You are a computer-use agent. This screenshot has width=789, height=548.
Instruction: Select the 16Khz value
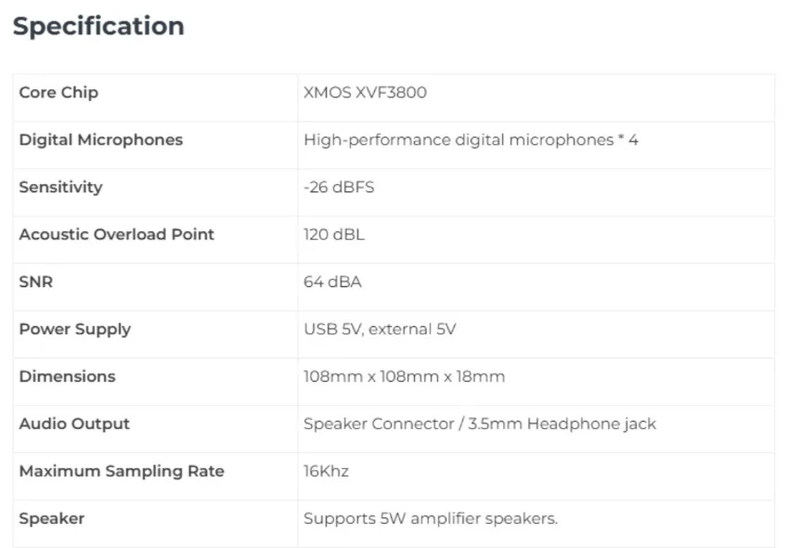(x=326, y=472)
